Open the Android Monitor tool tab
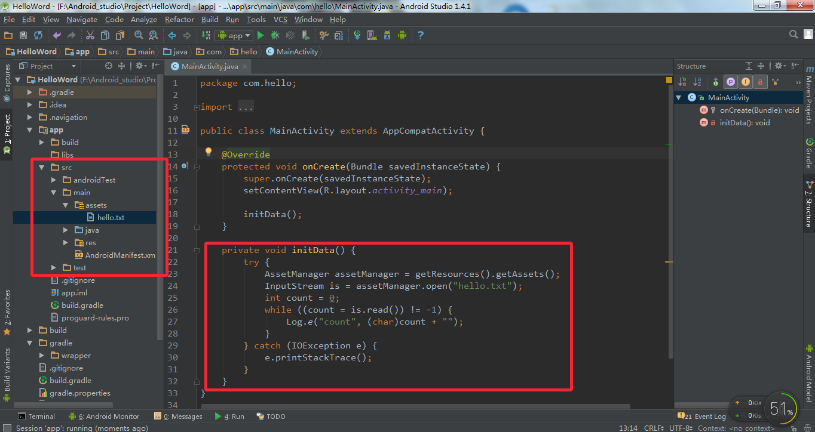815x432 pixels. (x=104, y=416)
